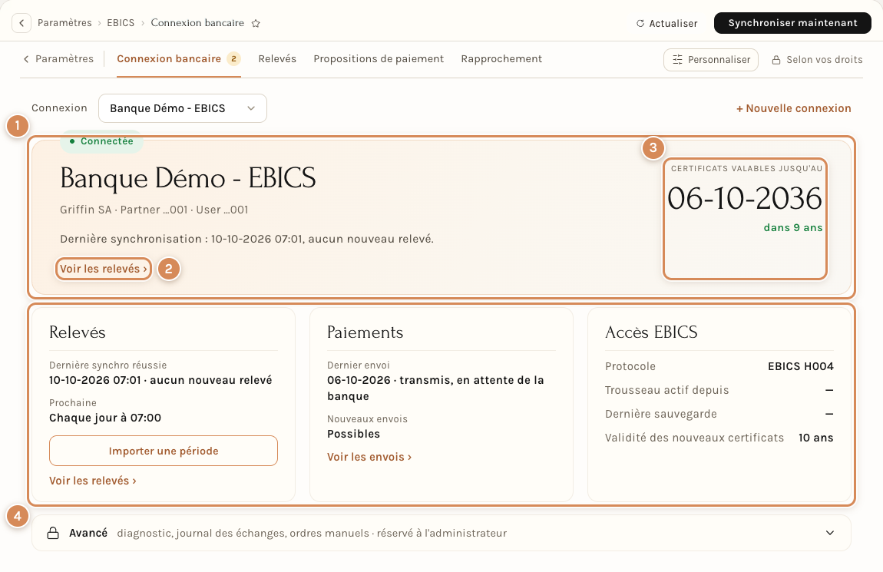Click the EBICS H004 protocol value

pos(801,366)
